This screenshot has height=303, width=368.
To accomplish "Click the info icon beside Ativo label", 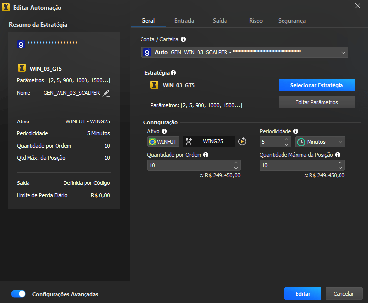I will (164, 131).
